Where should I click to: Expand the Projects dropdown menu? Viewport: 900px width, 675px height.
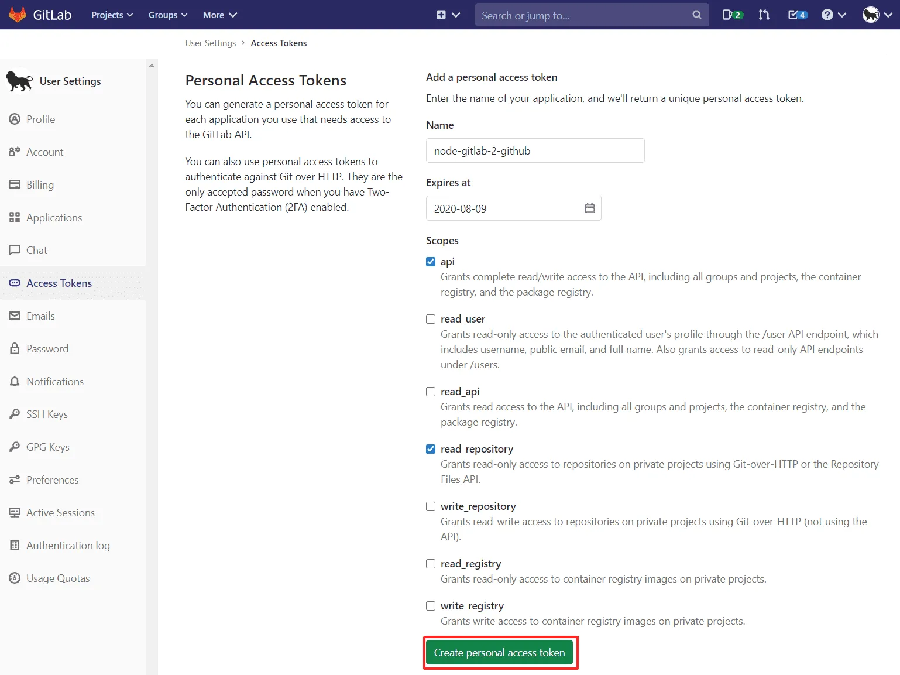pos(112,15)
